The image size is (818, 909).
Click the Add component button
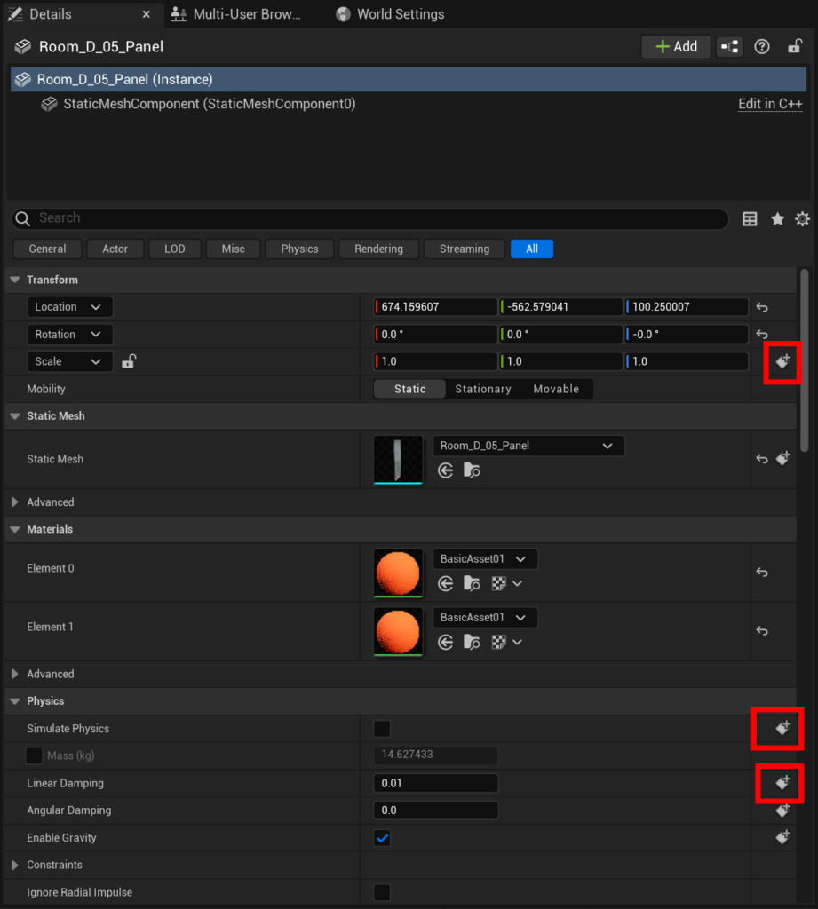(676, 47)
